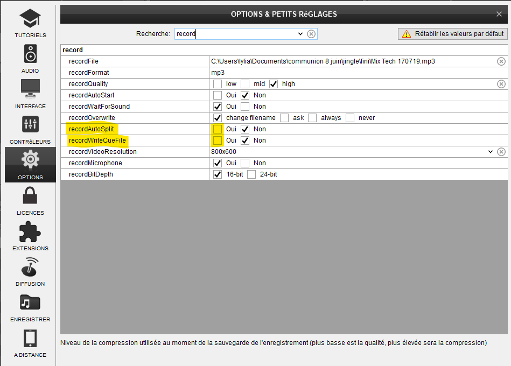Open Contrôleurs mixer sliders icon

pos(30,125)
